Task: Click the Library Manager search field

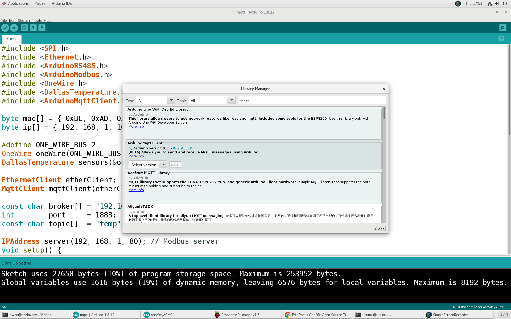Action: coord(311,100)
